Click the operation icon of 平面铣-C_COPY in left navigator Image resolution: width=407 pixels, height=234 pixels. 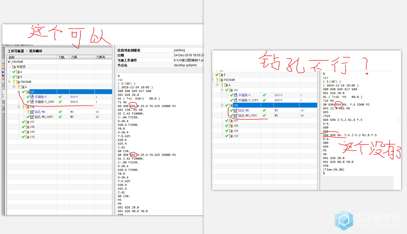point(32,102)
